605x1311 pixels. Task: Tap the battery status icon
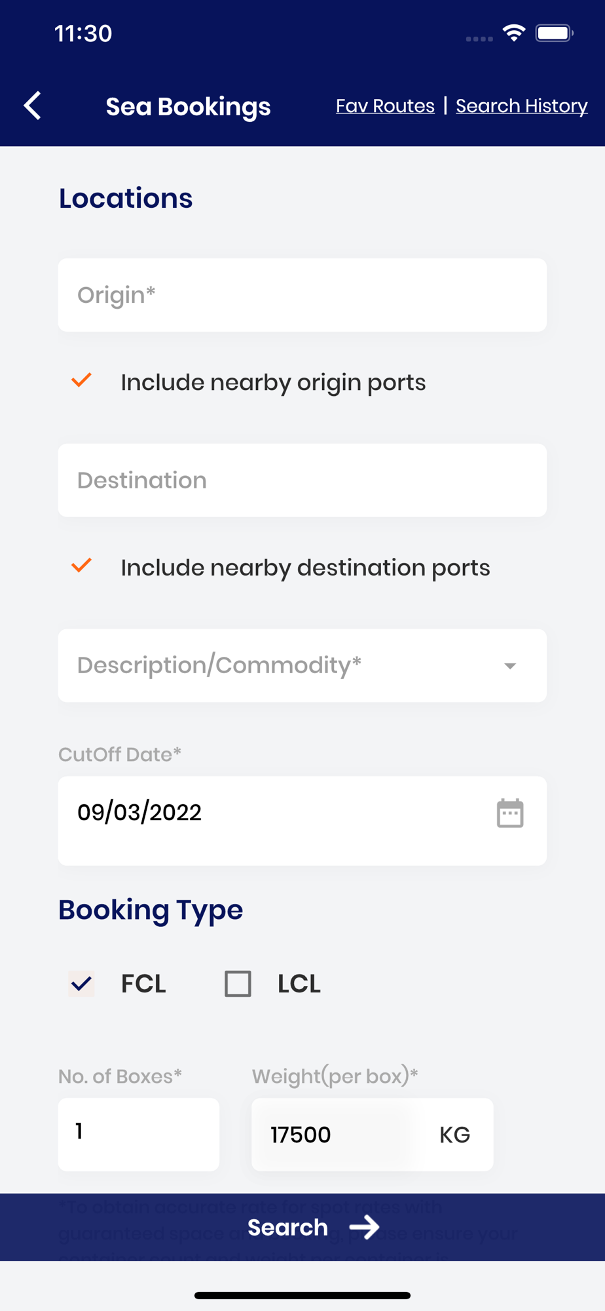[x=554, y=33]
